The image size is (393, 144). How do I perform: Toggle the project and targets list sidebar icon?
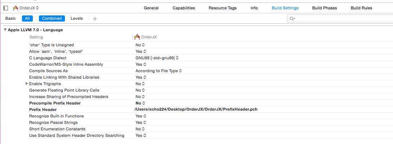(6, 8)
